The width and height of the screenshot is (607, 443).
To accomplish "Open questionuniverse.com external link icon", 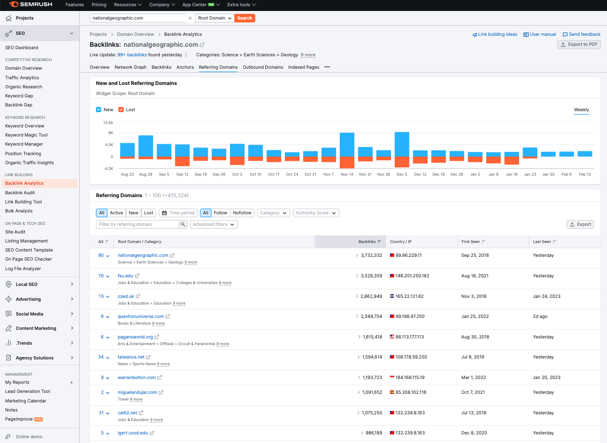I will (168, 316).
